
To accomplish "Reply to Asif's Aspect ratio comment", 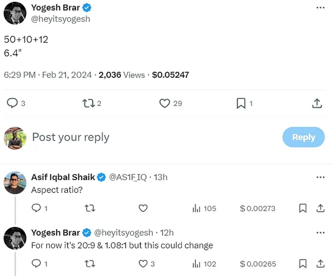I will tap(36, 208).
